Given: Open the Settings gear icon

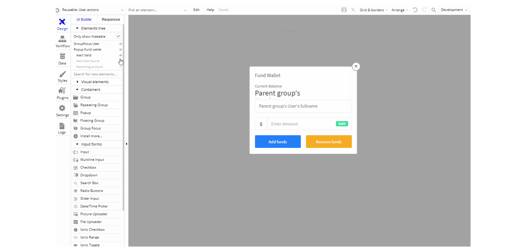Looking at the screenshot, I should [62, 108].
